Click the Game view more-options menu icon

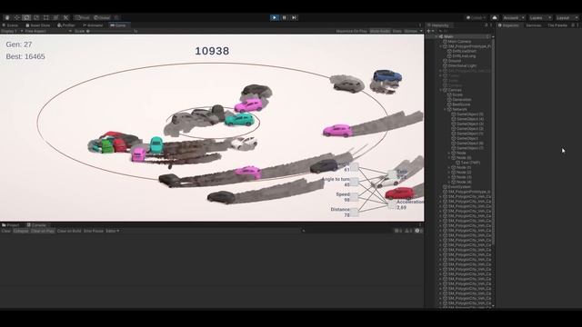[420, 25]
